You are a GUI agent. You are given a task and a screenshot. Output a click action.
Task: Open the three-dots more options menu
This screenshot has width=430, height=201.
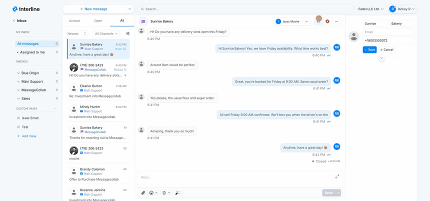(x=336, y=21)
